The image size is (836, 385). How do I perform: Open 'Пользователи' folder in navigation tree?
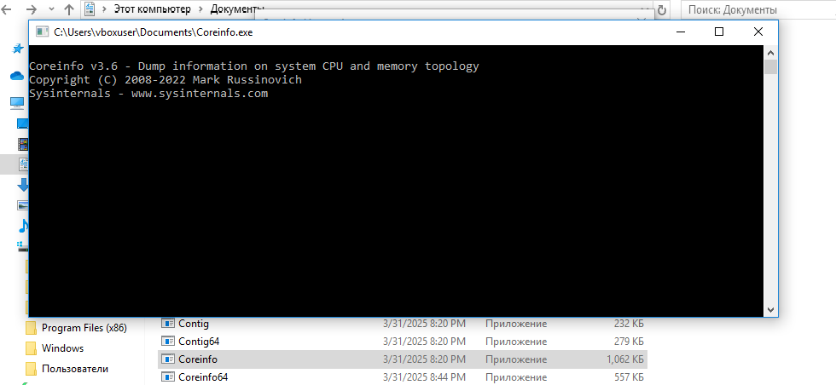[75, 369]
